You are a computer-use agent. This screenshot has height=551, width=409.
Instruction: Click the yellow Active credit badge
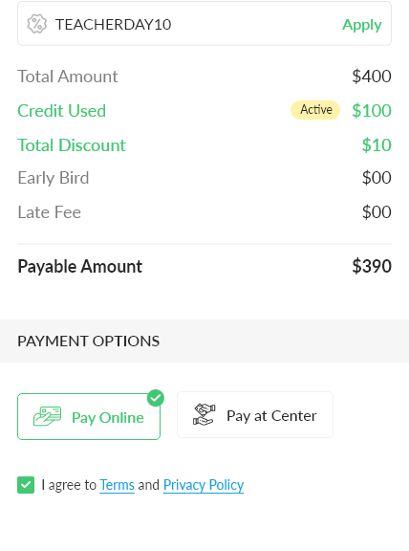click(315, 110)
